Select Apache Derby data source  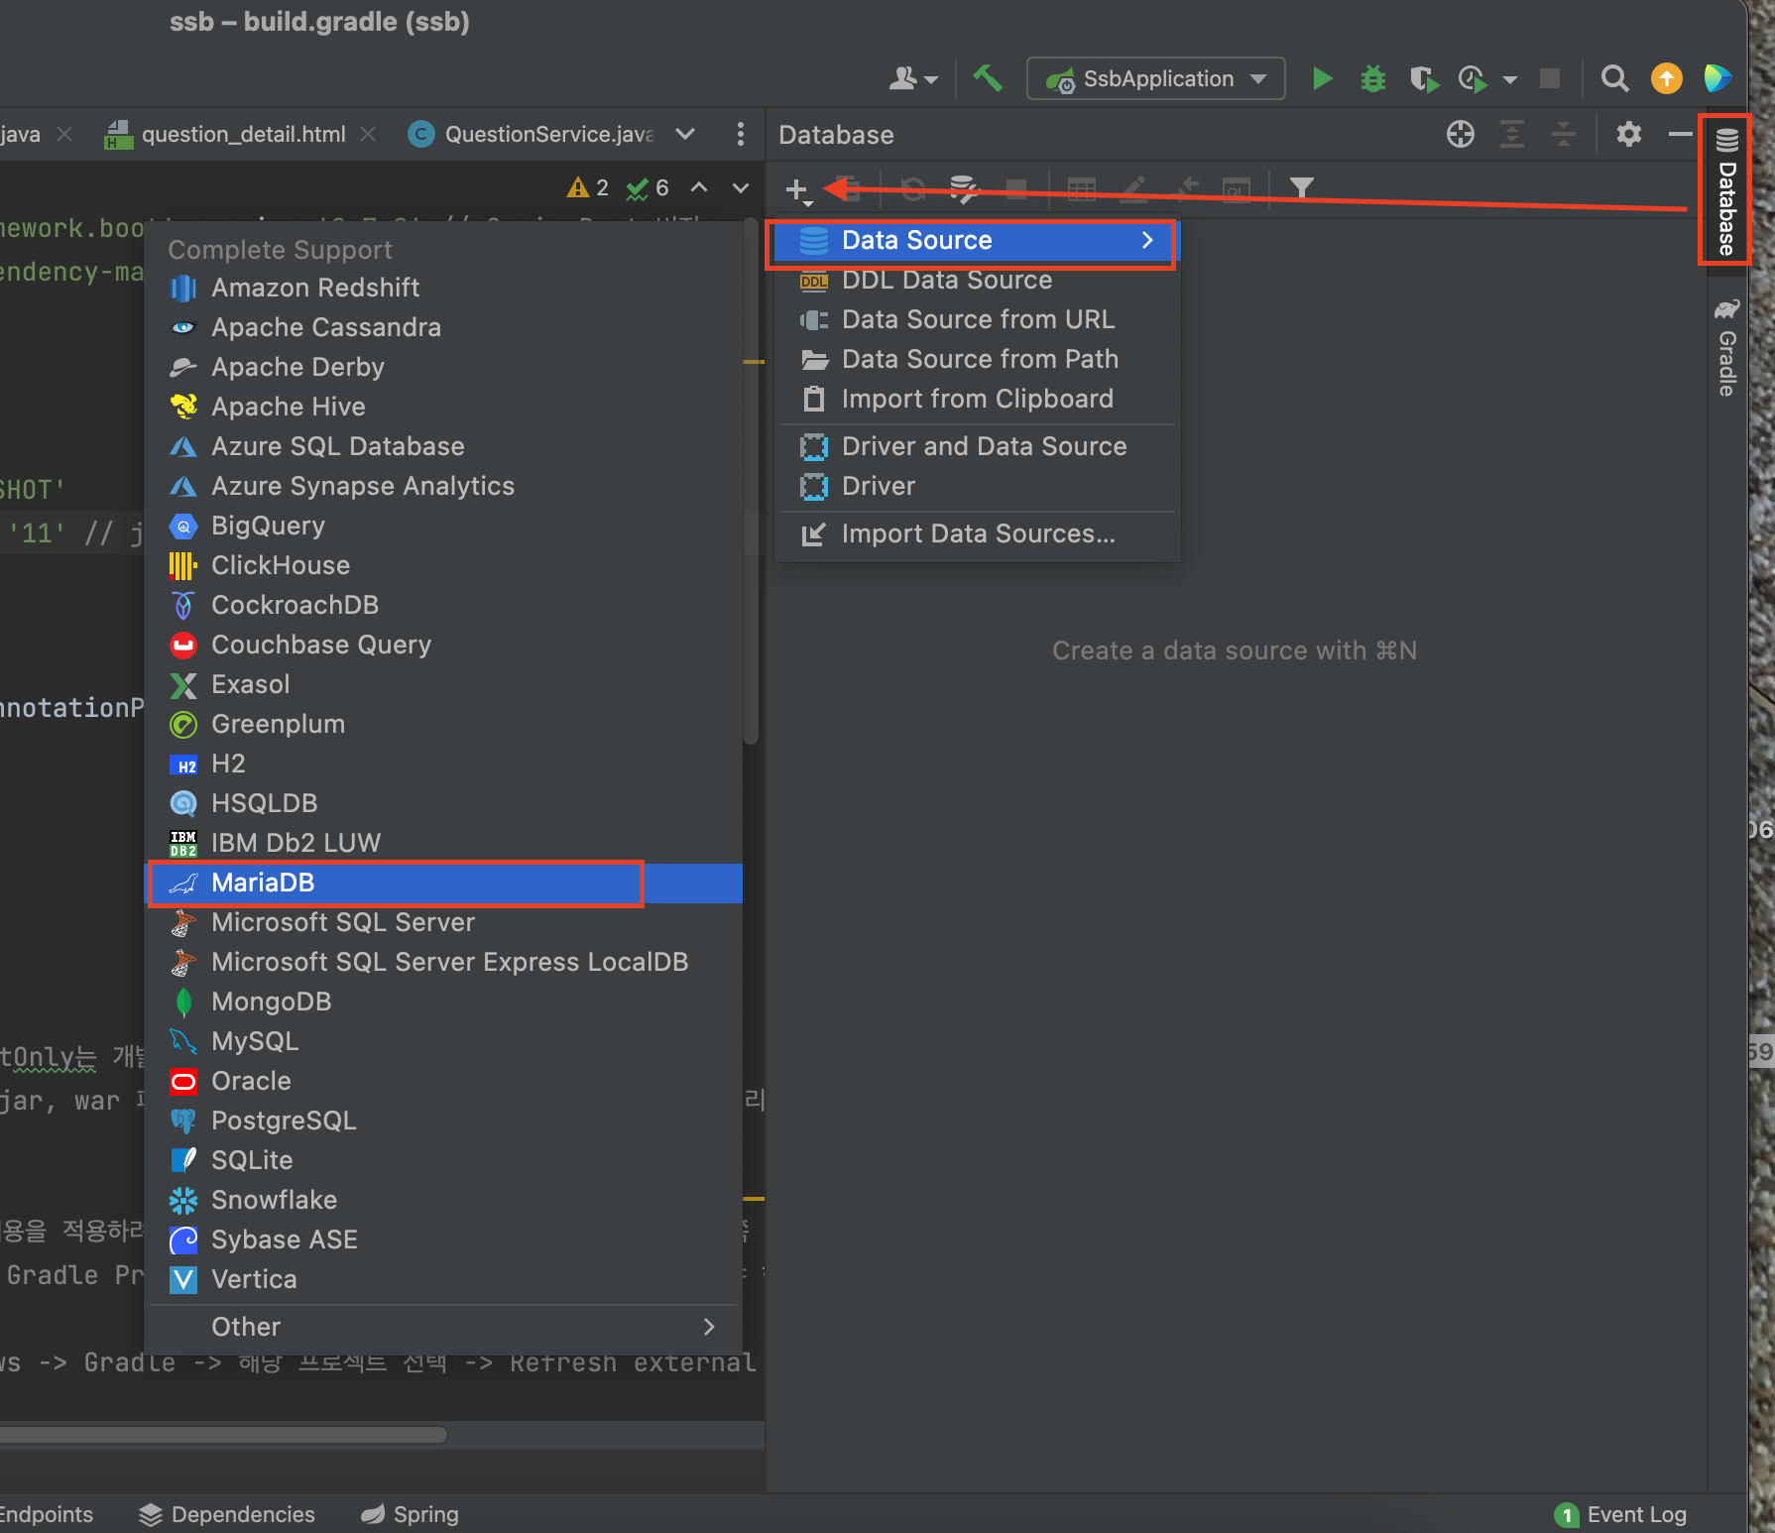click(444, 367)
